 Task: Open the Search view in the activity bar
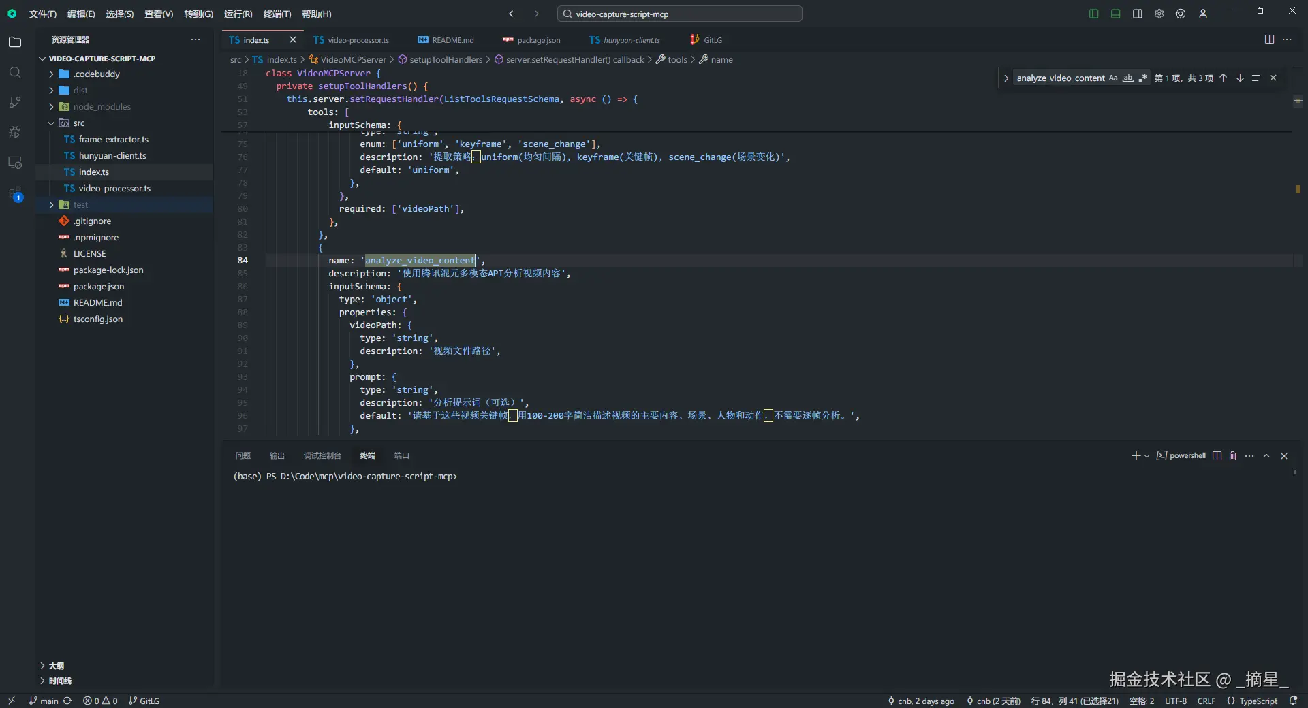click(x=15, y=72)
